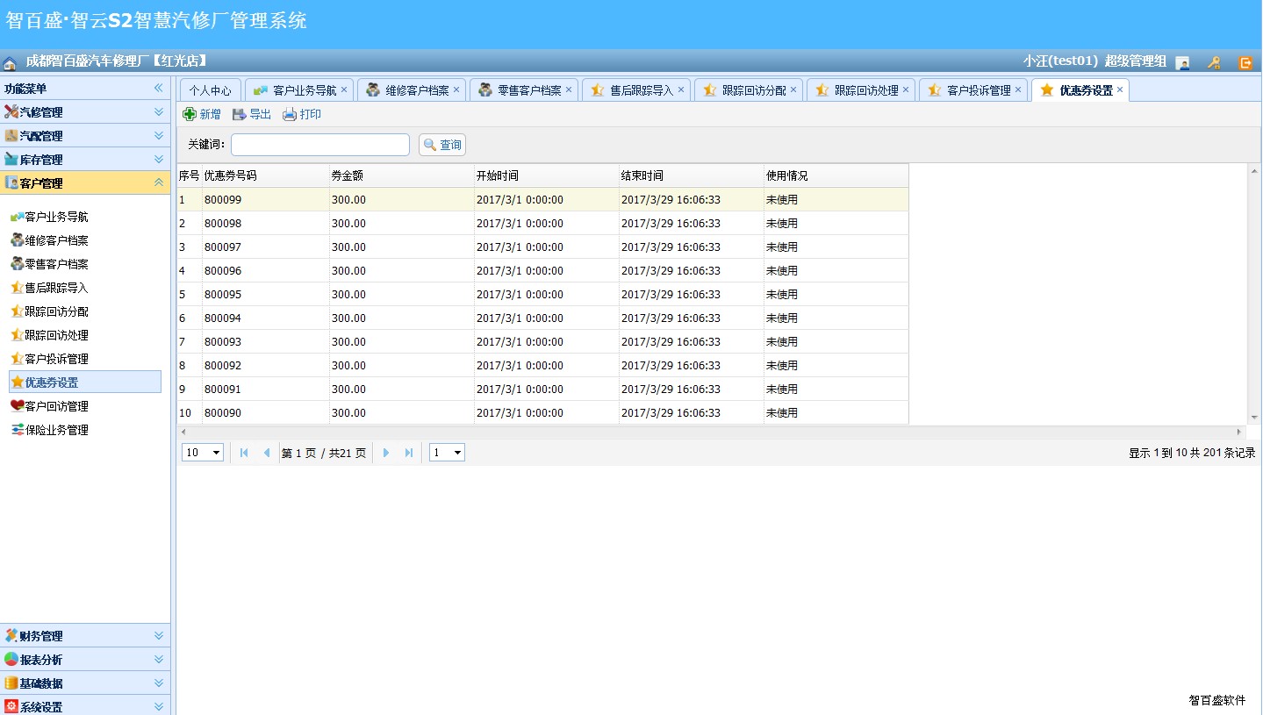1263x715 pixels.
Task: Collapse the 客户管理 menu section
Action: pyautogui.click(x=85, y=183)
